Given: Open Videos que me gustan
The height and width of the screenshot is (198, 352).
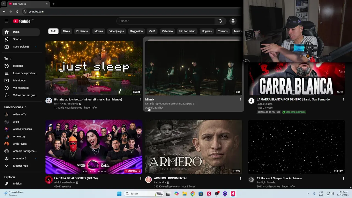Looking at the screenshot, I should pyautogui.click(x=21, y=95).
